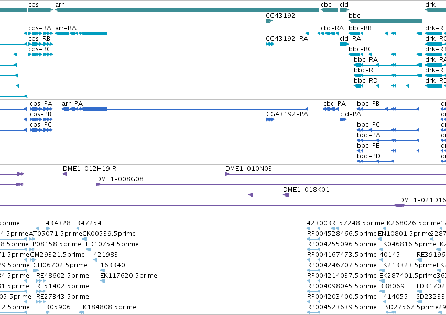
Task: Select protein cbs-PA
Action: [41, 109]
